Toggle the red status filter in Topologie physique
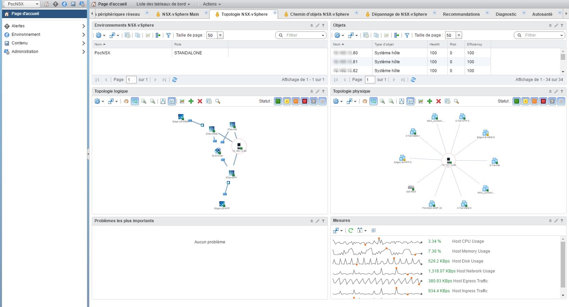The height and width of the screenshot is (307, 569). click(x=543, y=101)
